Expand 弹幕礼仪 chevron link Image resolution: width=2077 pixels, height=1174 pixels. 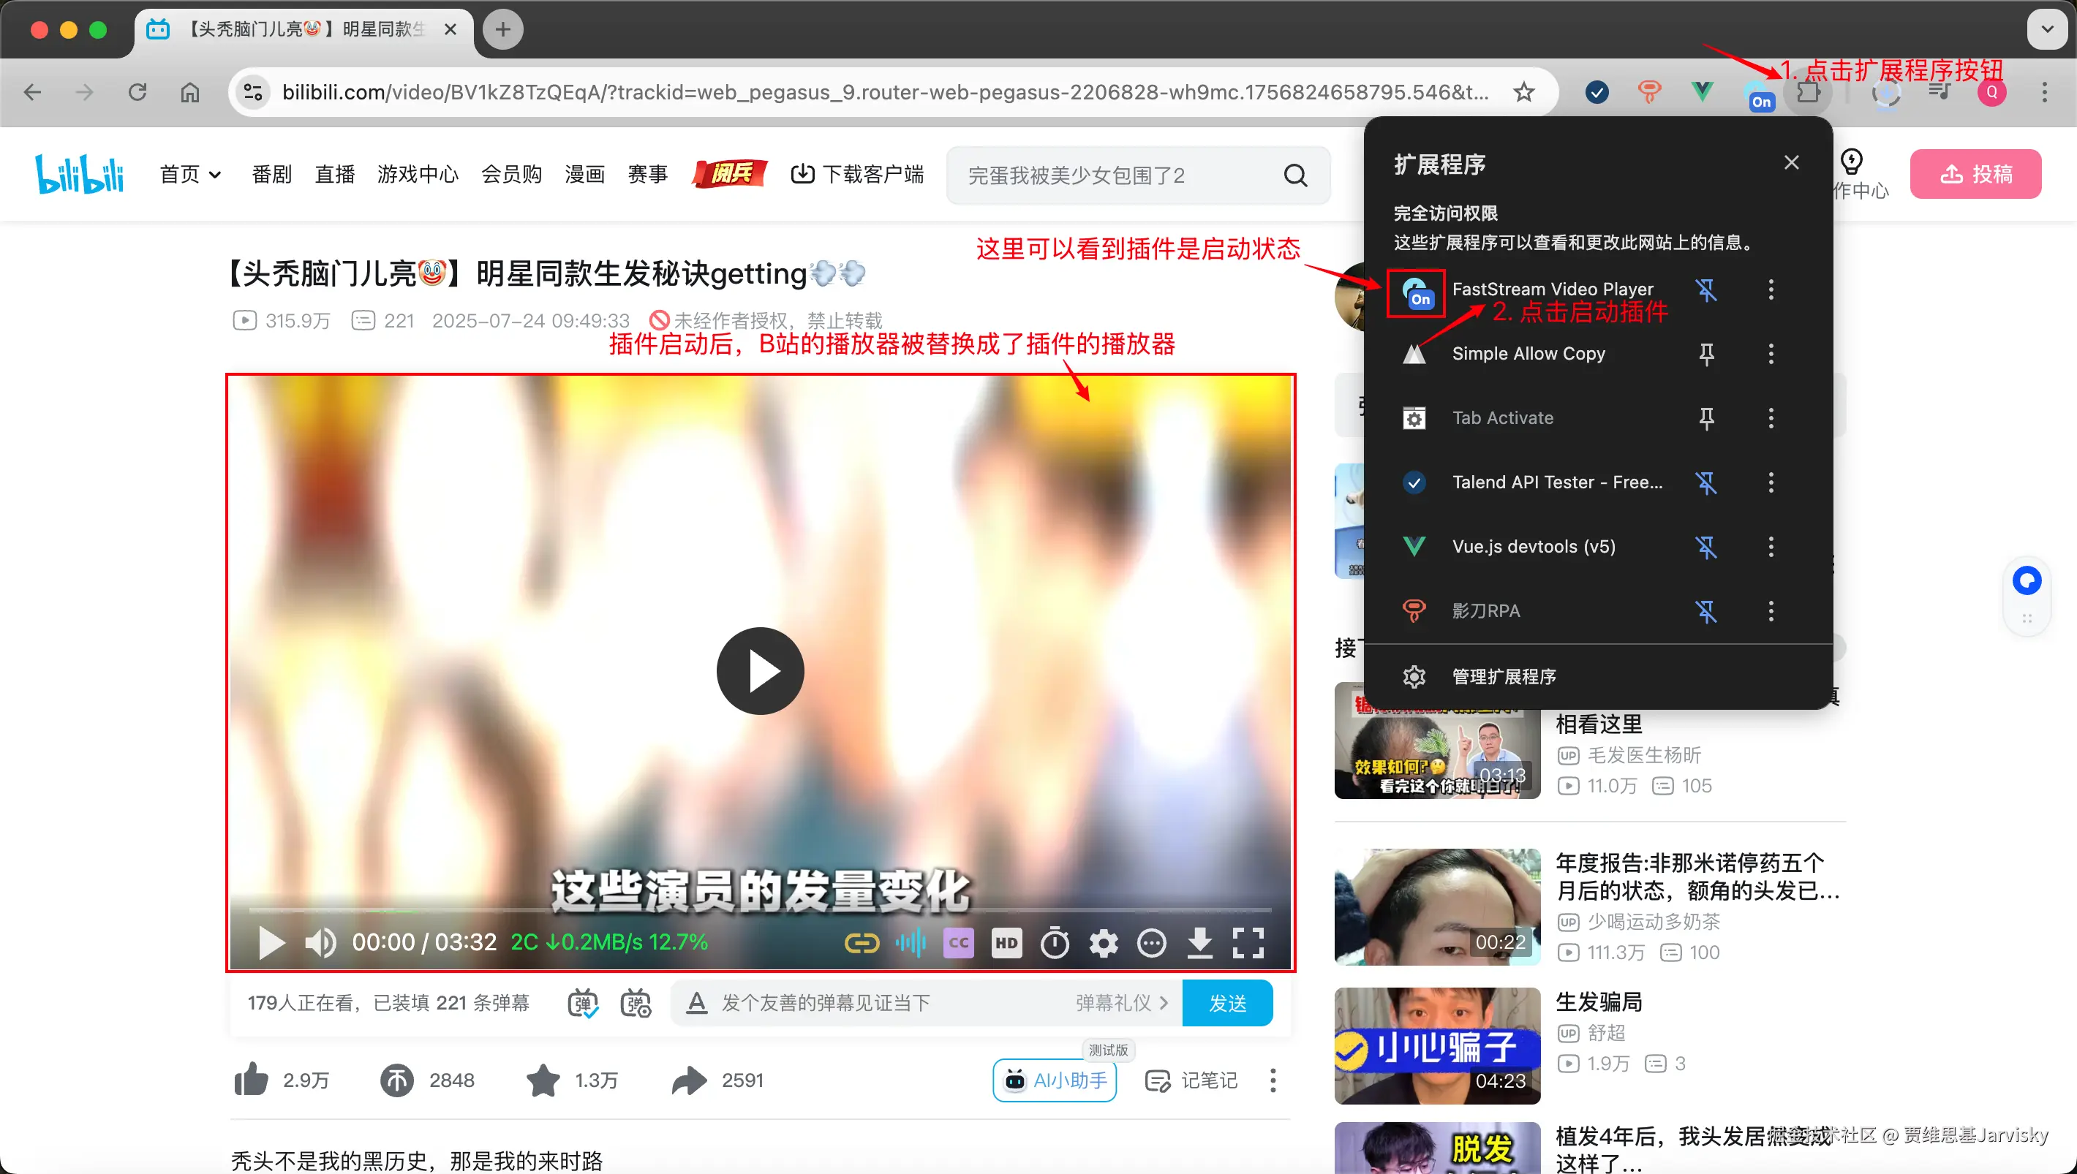pos(1164,1003)
